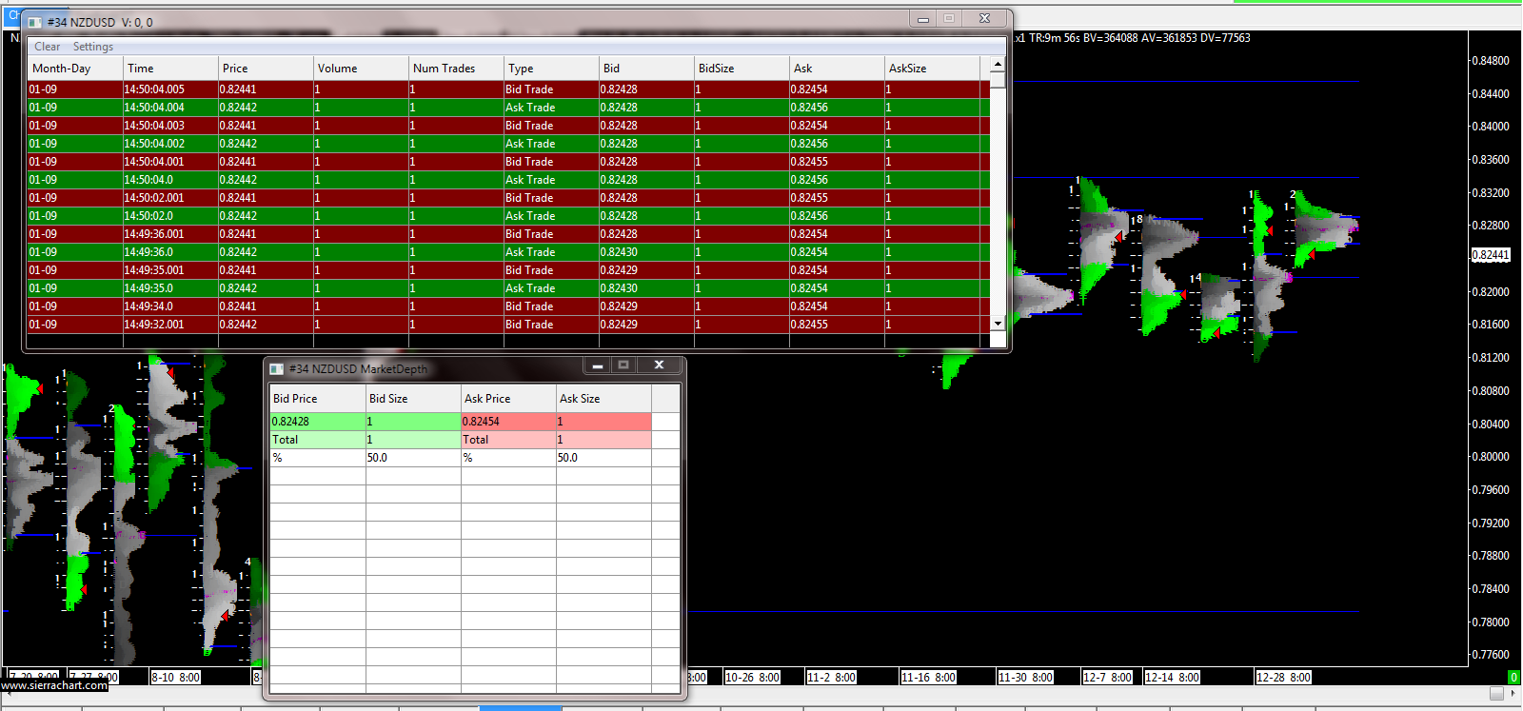Select the trade row at 14:50:02.0
The image size is (1523, 711).
[x=509, y=216]
